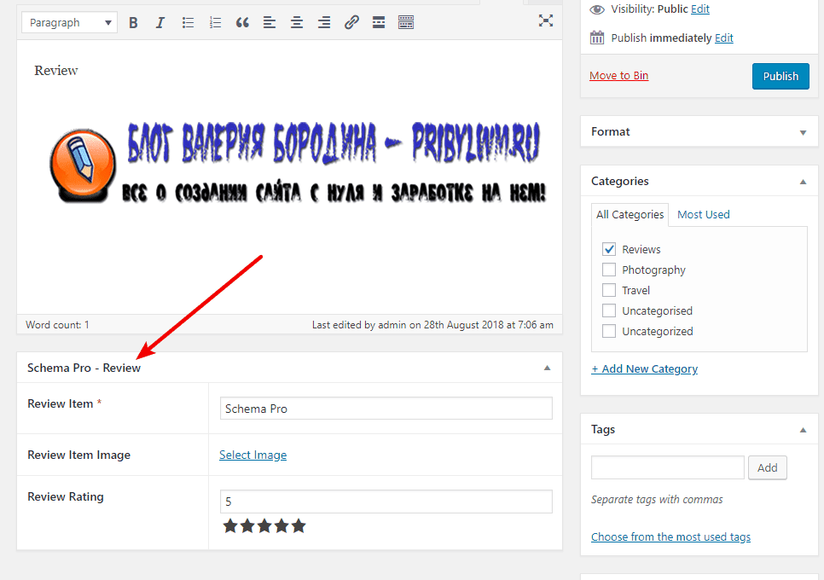The width and height of the screenshot is (824, 580).
Task: Edit the publish immediately schedule
Action: click(723, 38)
